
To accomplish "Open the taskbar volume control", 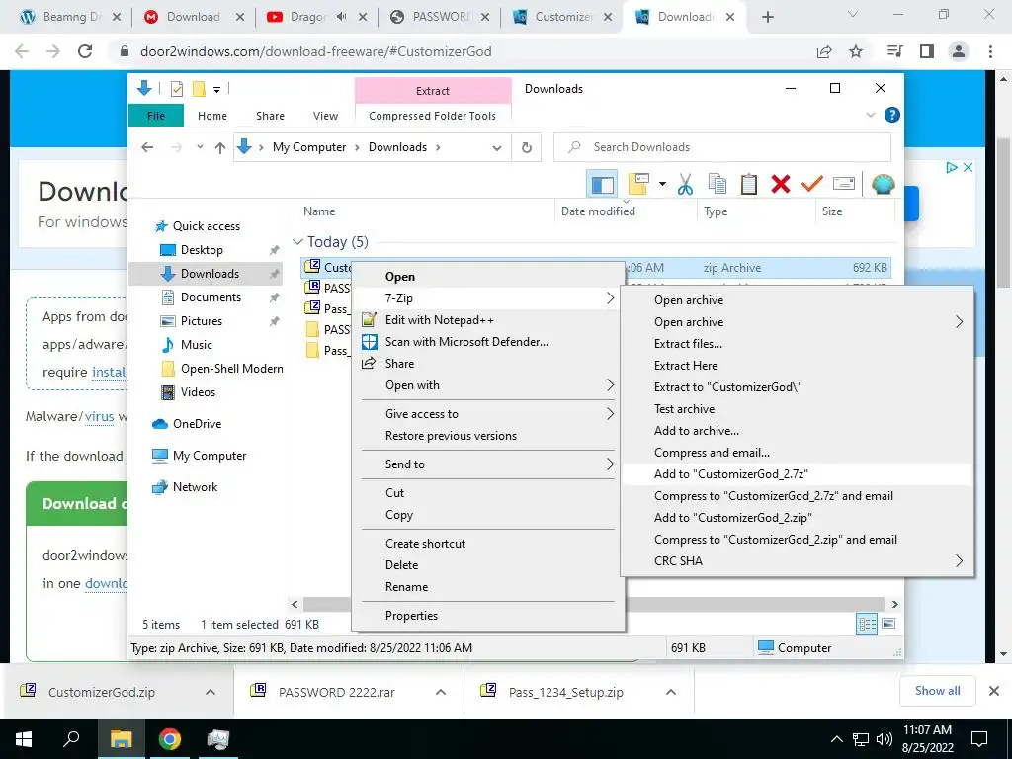I will coord(884,739).
